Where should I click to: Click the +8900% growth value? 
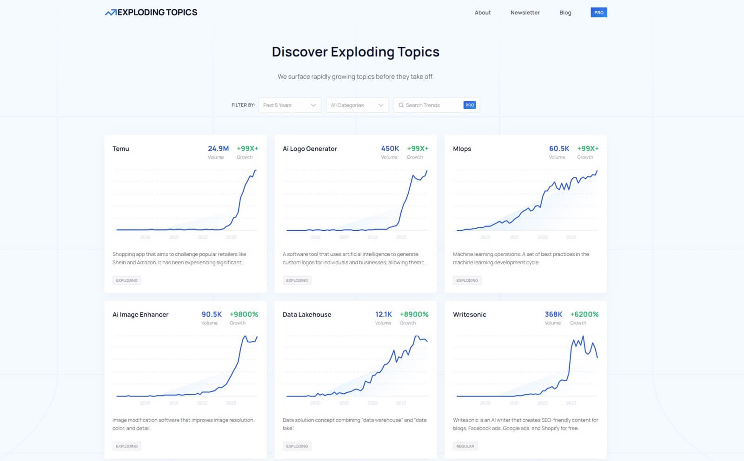pos(414,314)
